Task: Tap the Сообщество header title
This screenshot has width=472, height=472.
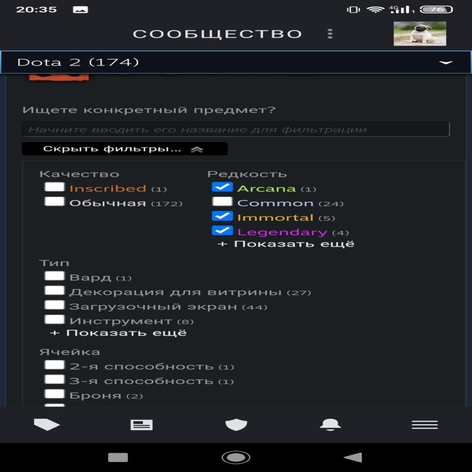Action: 217,34
